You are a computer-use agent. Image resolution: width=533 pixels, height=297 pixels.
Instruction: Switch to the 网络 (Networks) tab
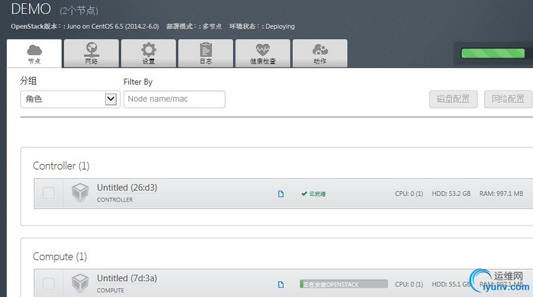coord(92,54)
